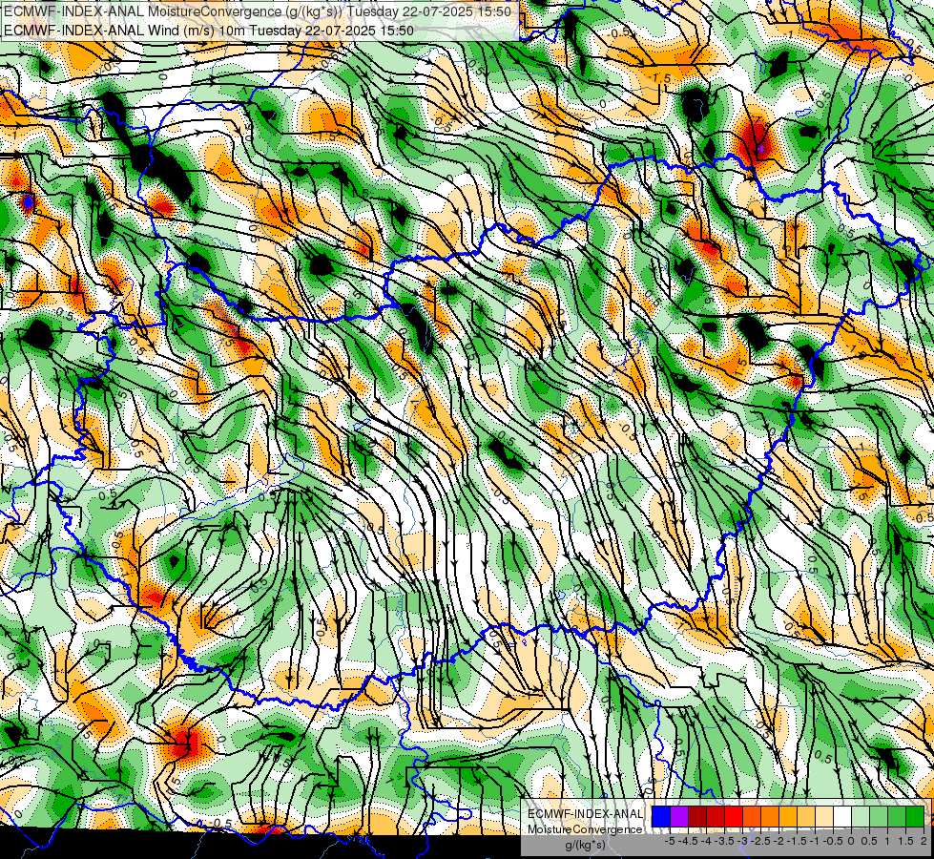Click the 'Wind (m/s) 10m' title line
Screen dimensions: 934x859
pyautogui.click(x=209, y=30)
